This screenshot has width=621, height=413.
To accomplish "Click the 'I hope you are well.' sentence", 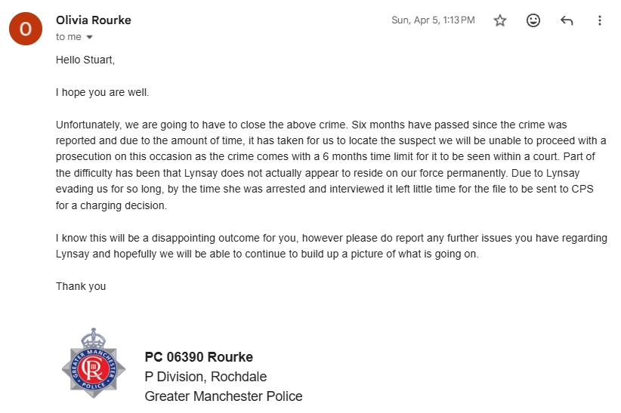I will click(103, 92).
